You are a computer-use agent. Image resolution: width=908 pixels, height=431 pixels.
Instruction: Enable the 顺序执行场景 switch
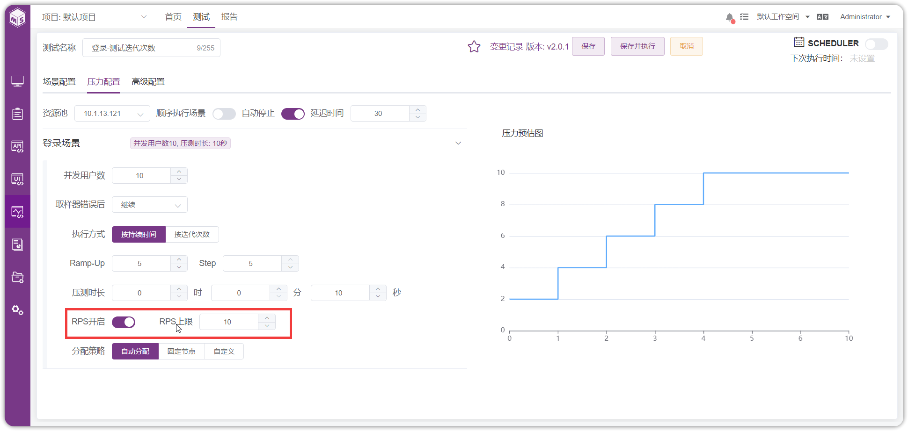(x=224, y=114)
